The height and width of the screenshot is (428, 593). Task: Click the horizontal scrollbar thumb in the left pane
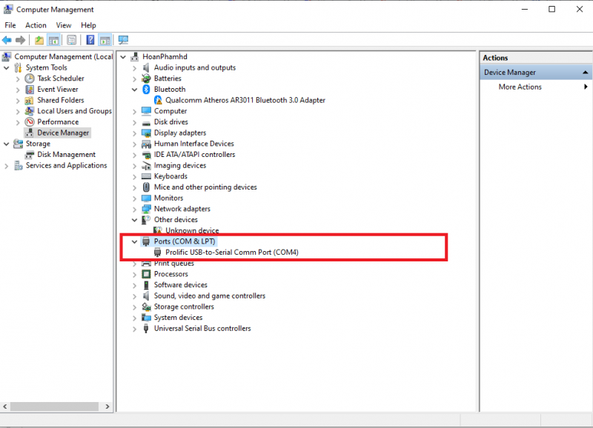click(x=54, y=407)
